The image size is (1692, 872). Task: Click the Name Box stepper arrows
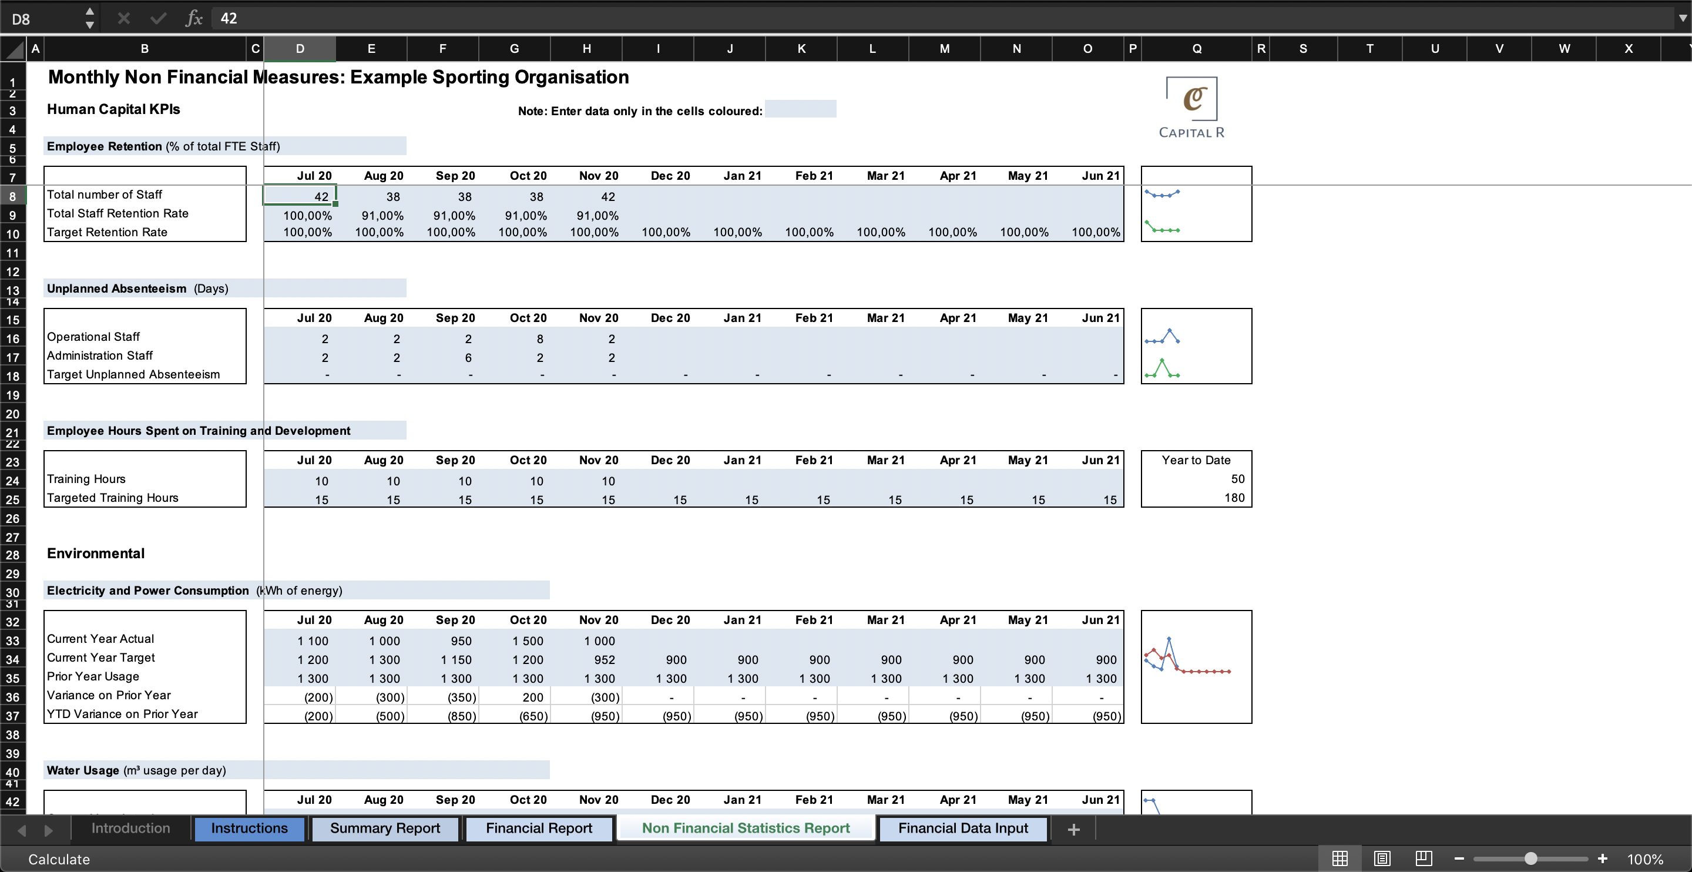tap(90, 18)
